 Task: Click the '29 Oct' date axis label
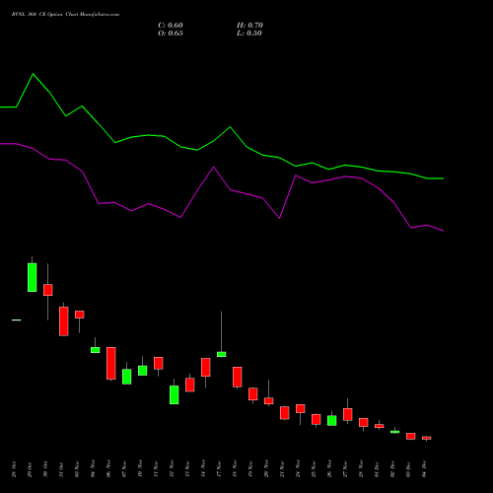[x=30, y=469]
